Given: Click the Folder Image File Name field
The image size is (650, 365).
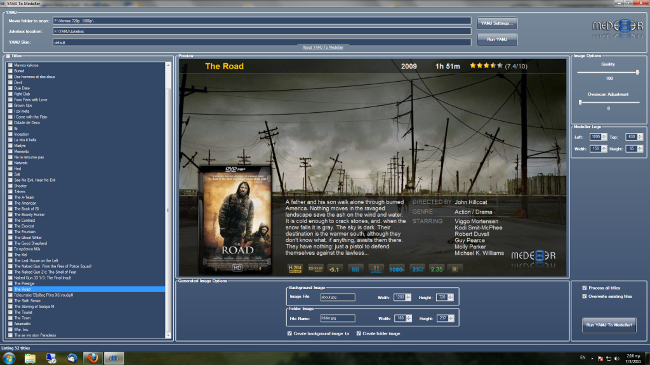Looking at the screenshot, I should tap(338, 318).
